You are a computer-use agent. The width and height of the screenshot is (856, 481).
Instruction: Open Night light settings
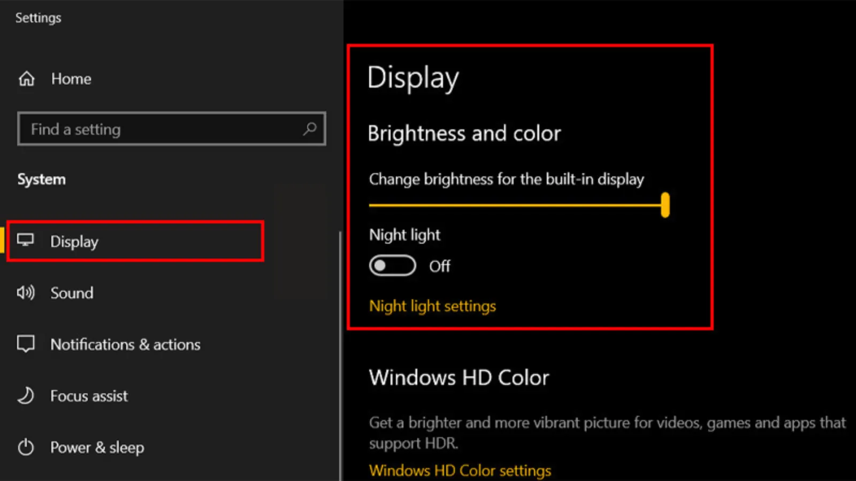(x=432, y=306)
